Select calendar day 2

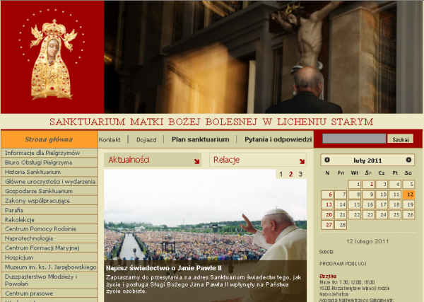click(x=368, y=185)
